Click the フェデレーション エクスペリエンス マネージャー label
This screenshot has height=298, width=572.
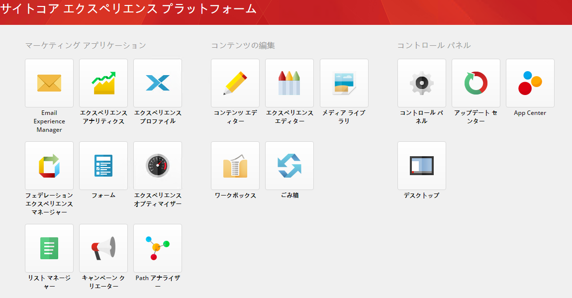pos(49,203)
